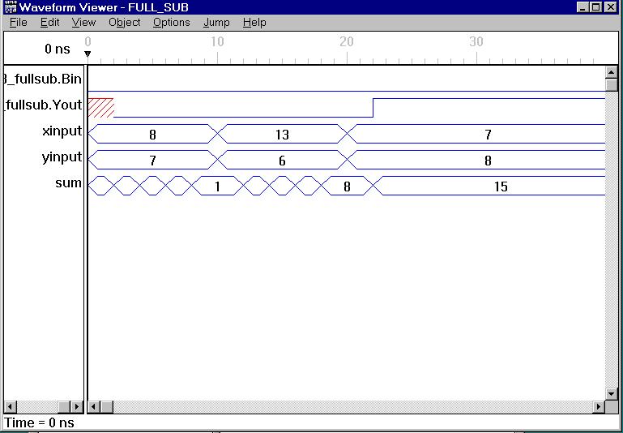
Task: Open the Edit menu
Action: coord(49,22)
